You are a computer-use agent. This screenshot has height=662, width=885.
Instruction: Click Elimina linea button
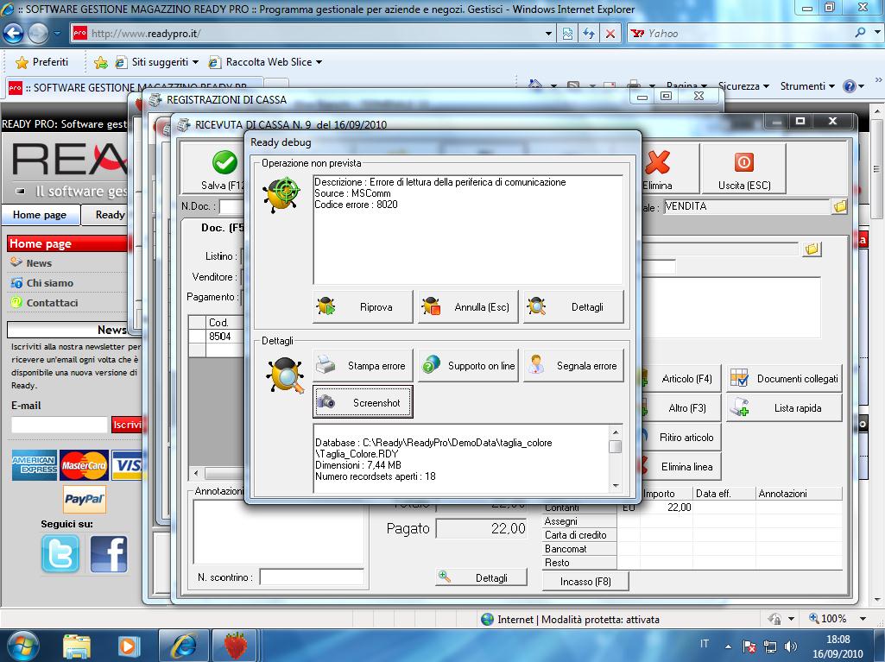(x=680, y=467)
